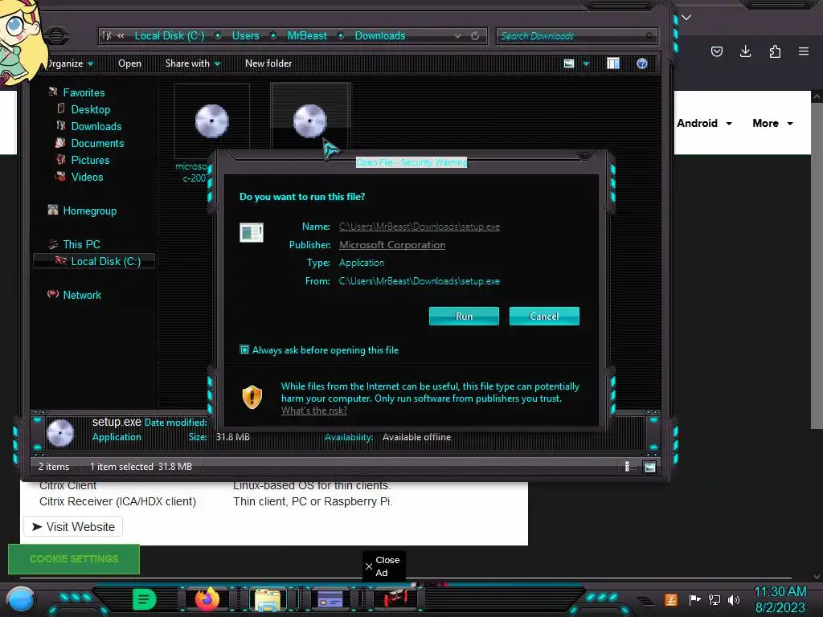
Task: Click MrBeast in the address breadcrumb
Action: pyautogui.click(x=307, y=35)
